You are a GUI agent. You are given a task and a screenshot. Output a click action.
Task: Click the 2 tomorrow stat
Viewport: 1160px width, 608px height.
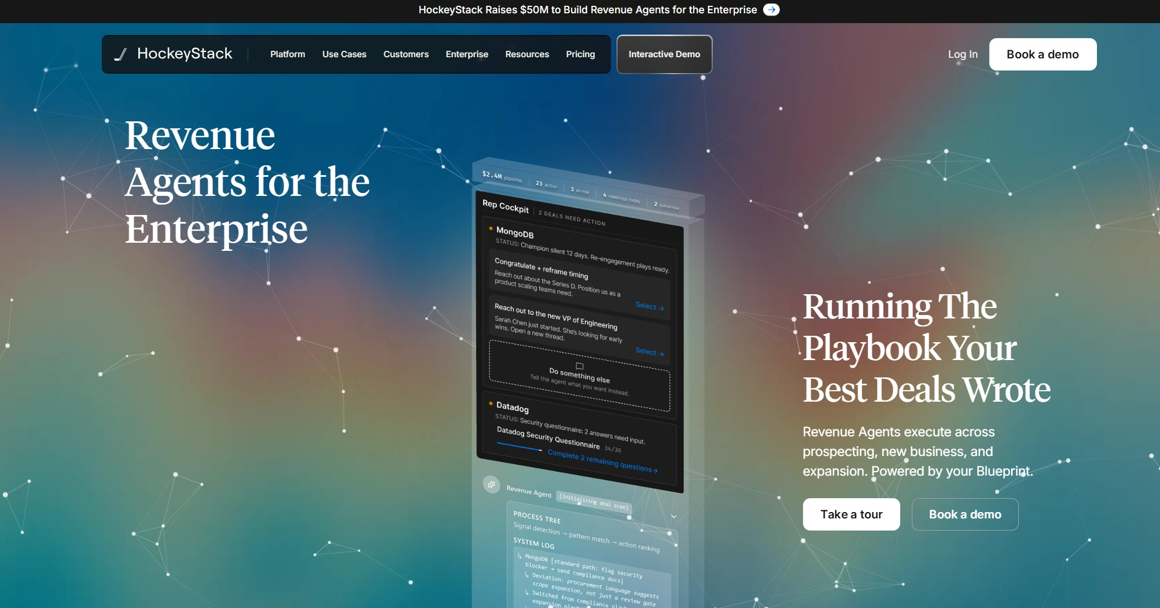[666, 205]
